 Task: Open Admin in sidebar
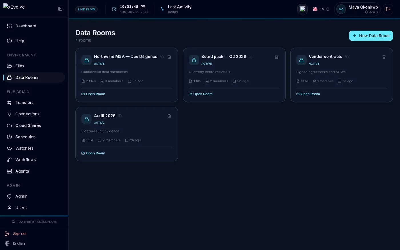(34, 196)
